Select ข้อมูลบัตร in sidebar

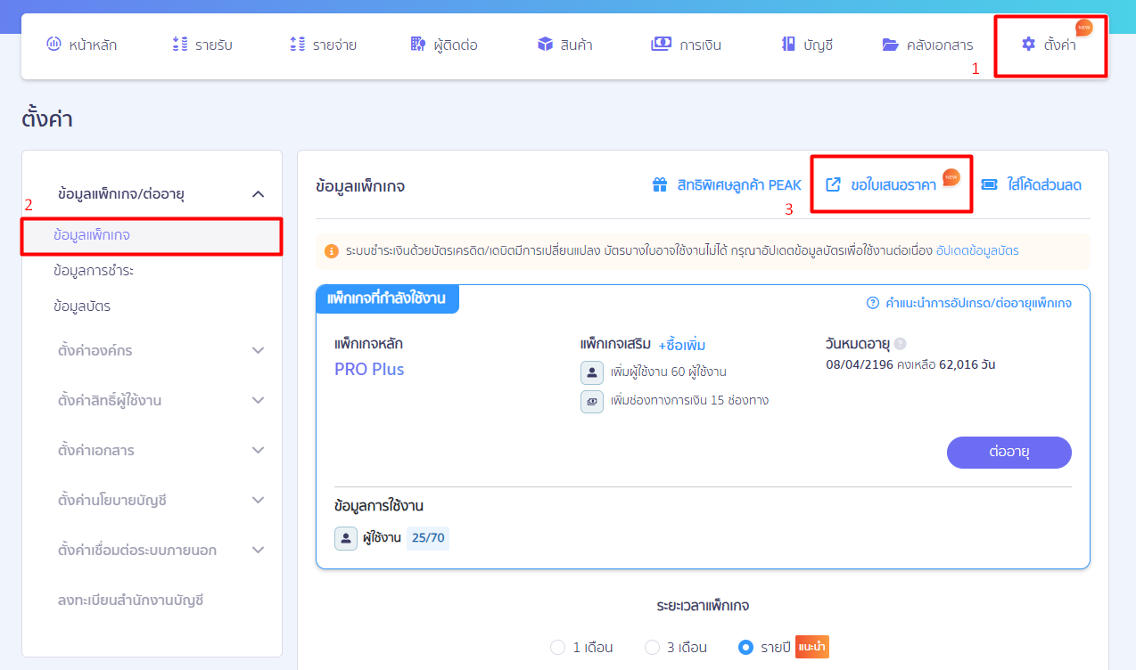coord(82,306)
